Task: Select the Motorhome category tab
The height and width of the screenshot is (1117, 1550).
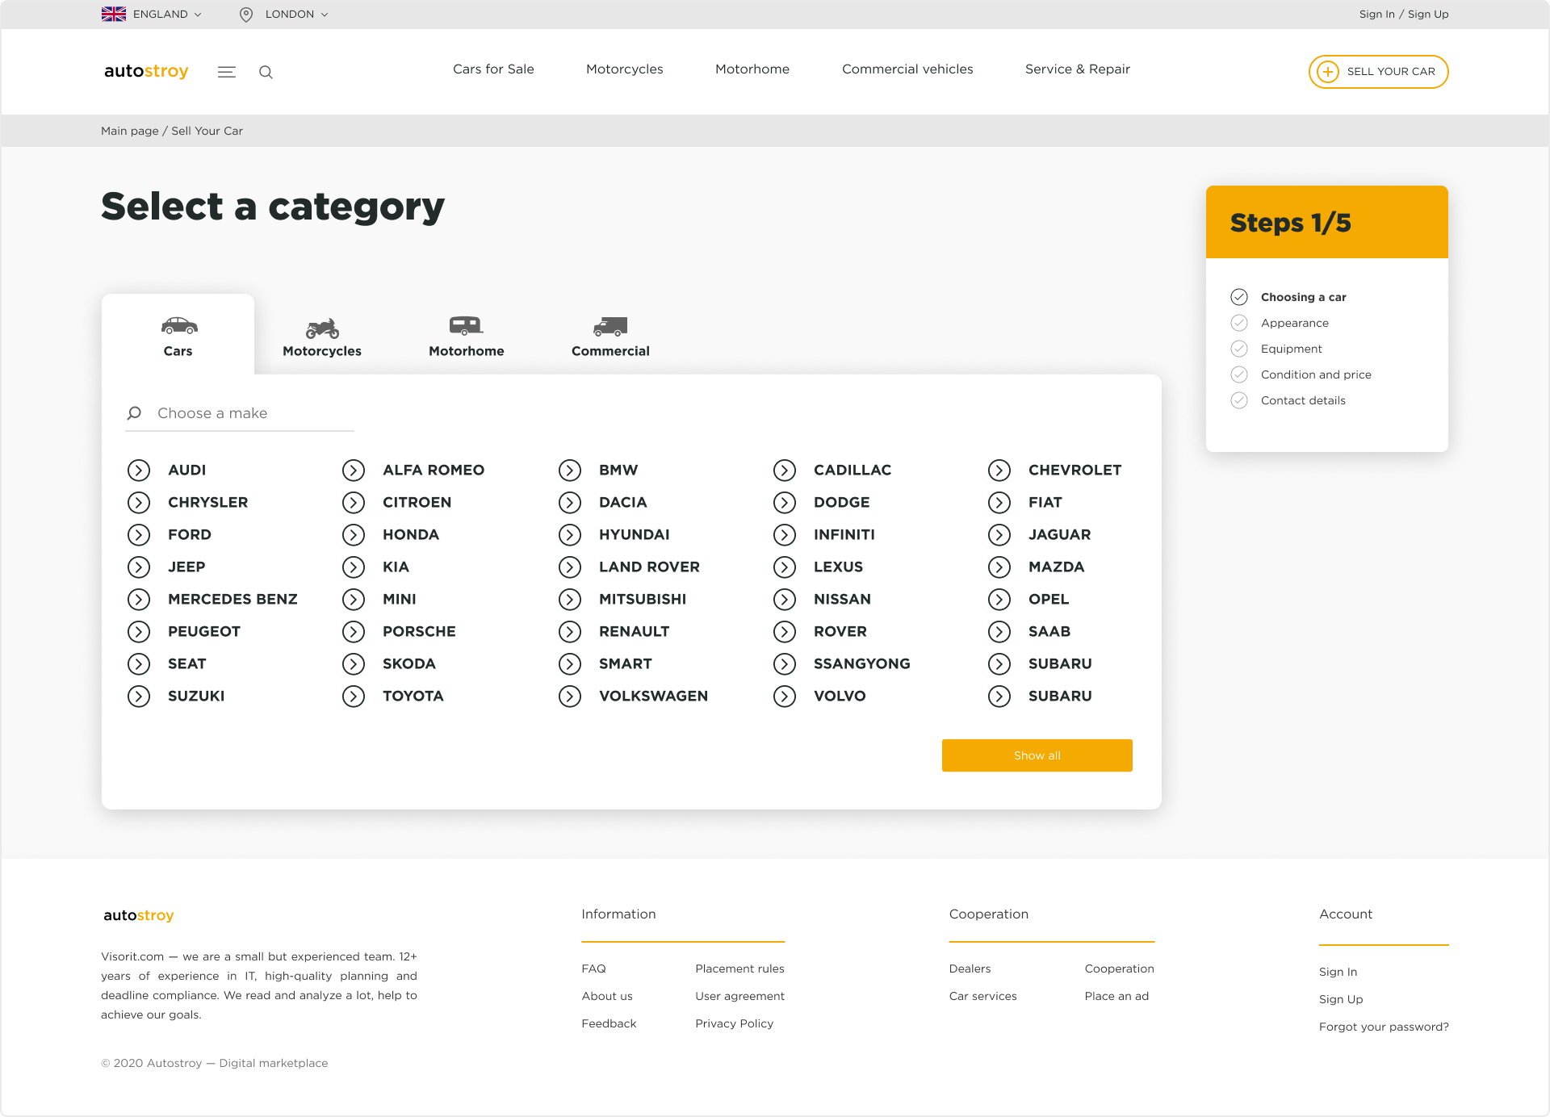Action: pyautogui.click(x=467, y=337)
